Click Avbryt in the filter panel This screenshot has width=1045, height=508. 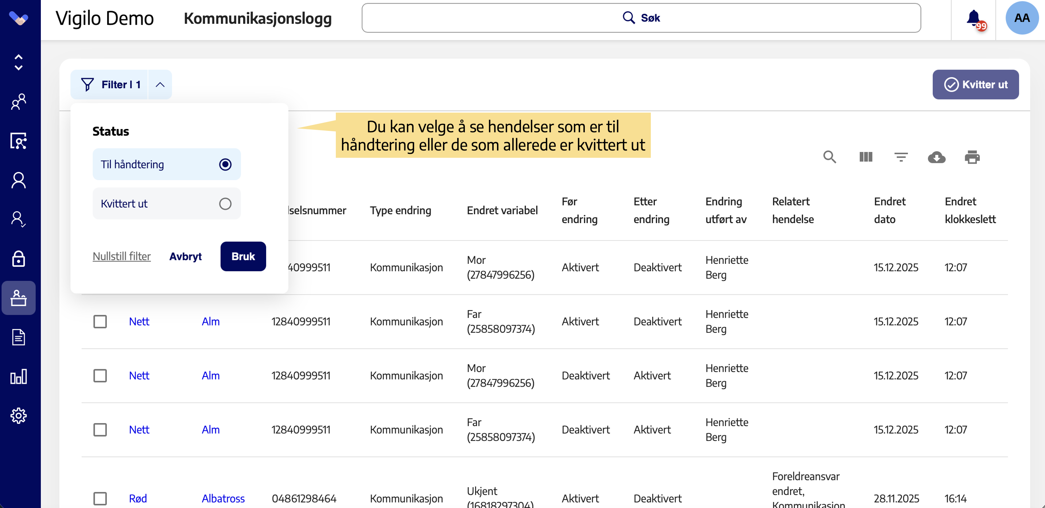point(185,256)
